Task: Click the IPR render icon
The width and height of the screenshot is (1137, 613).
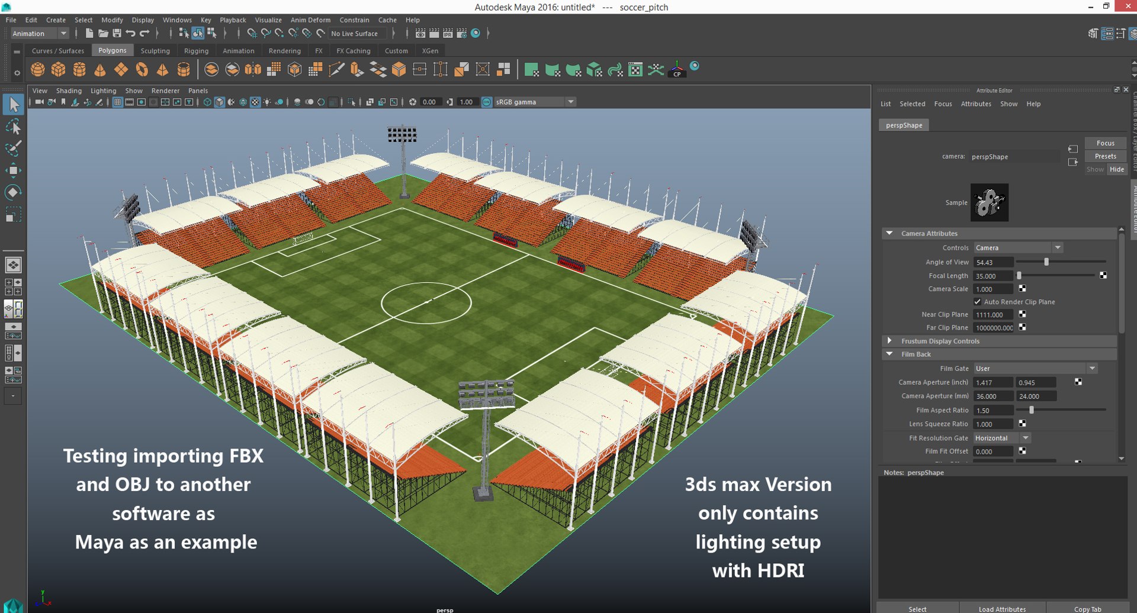Action: tap(448, 34)
